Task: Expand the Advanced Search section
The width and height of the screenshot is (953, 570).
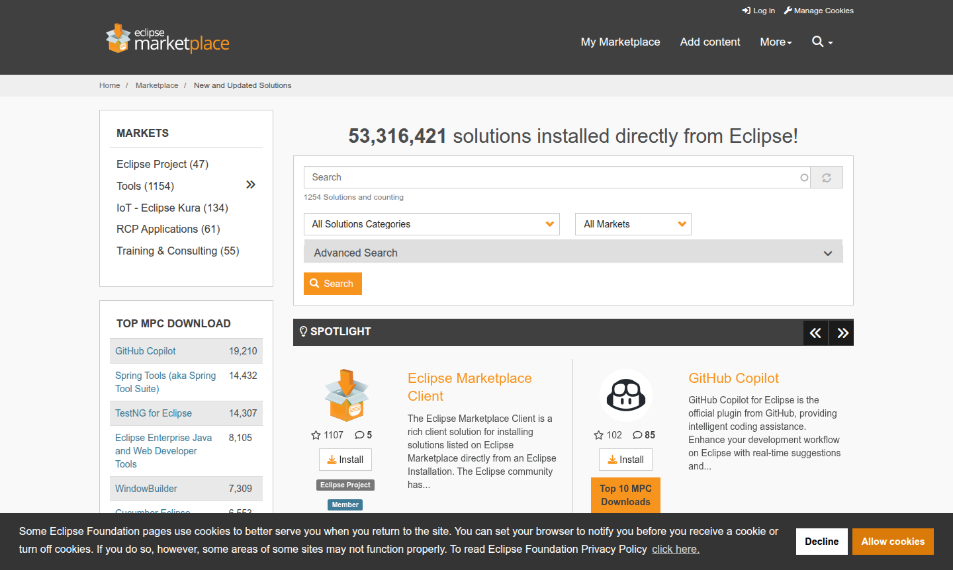Action: (x=573, y=252)
